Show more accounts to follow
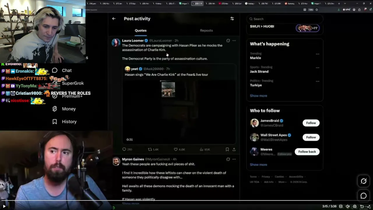The width and height of the screenshot is (373, 210). click(258, 164)
